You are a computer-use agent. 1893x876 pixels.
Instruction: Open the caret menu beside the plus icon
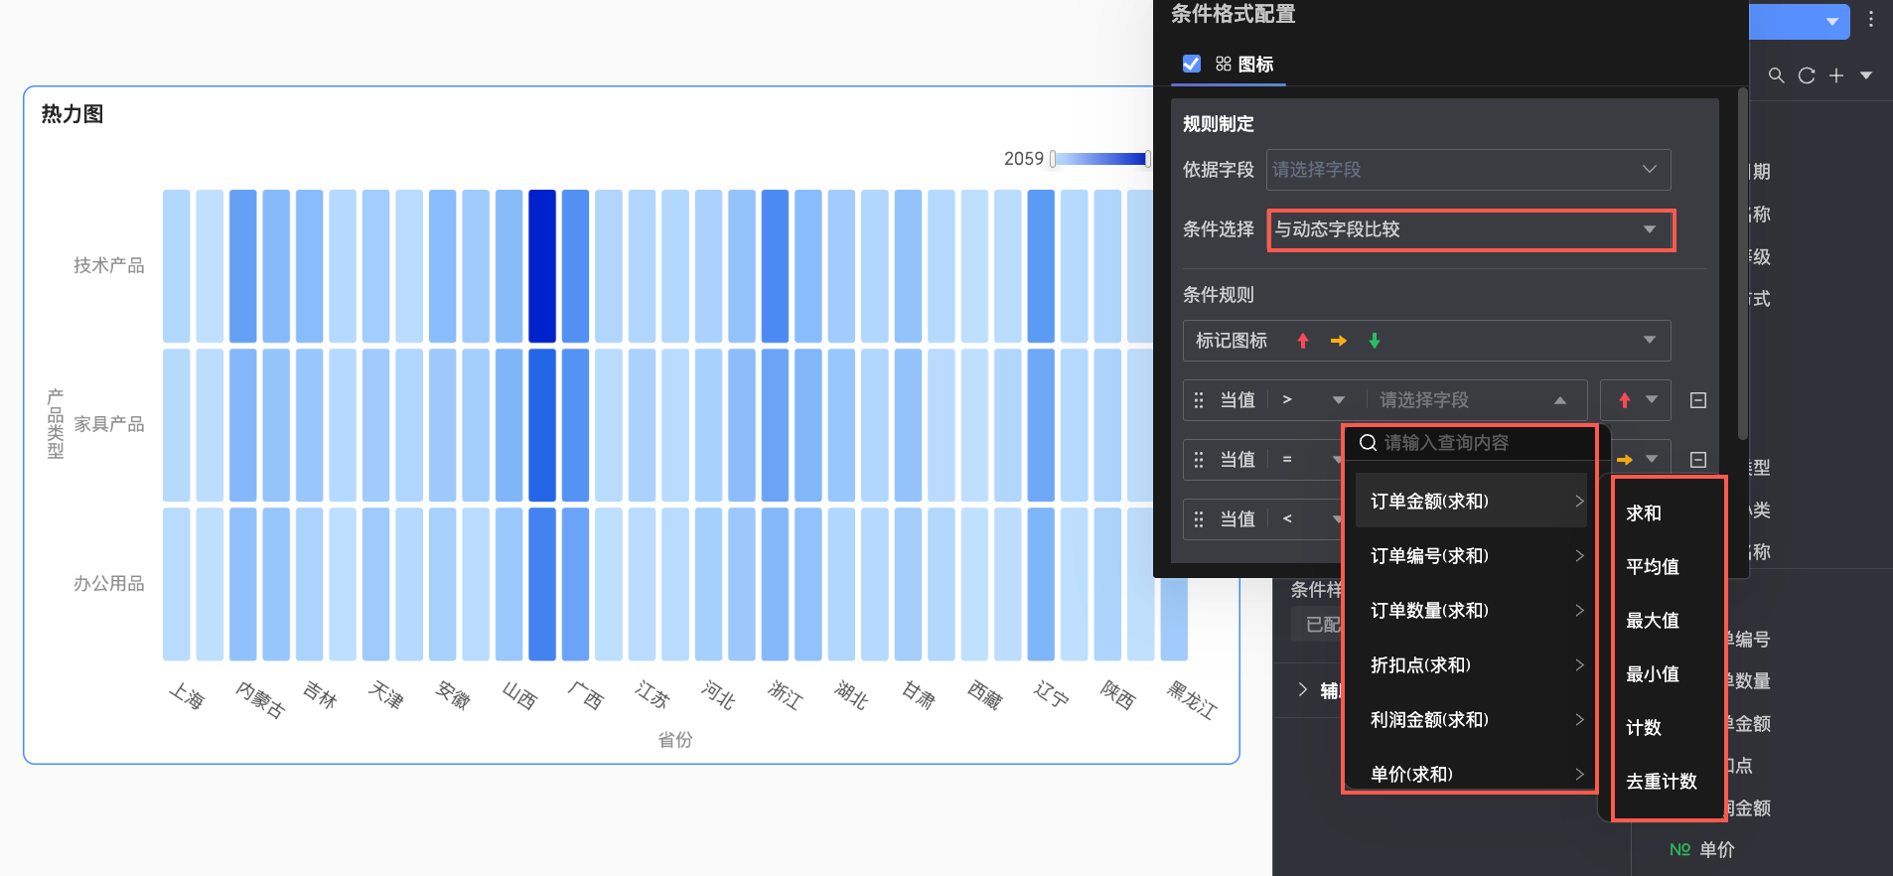pyautogui.click(x=1866, y=75)
